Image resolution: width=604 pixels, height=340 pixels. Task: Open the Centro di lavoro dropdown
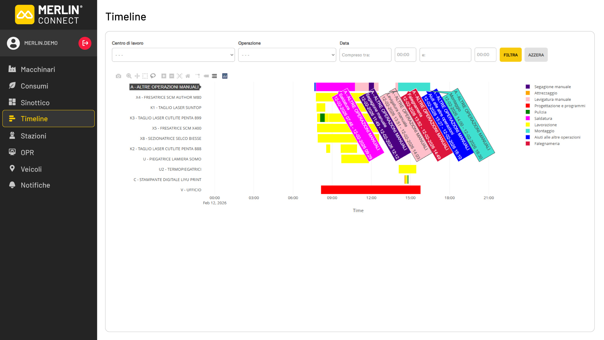click(x=173, y=55)
